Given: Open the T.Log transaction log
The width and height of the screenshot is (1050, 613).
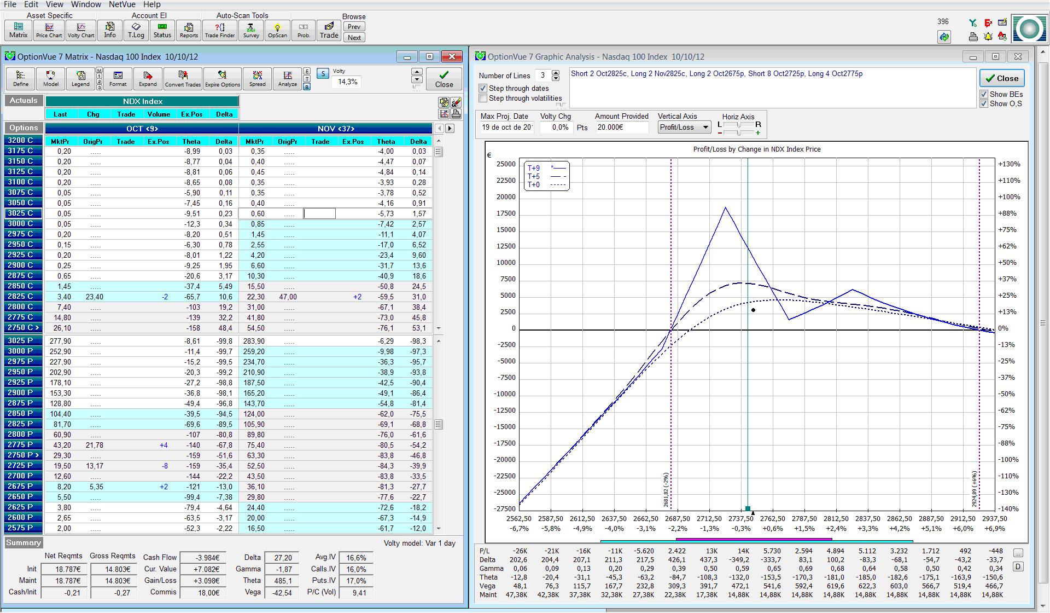Looking at the screenshot, I should 136,30.
